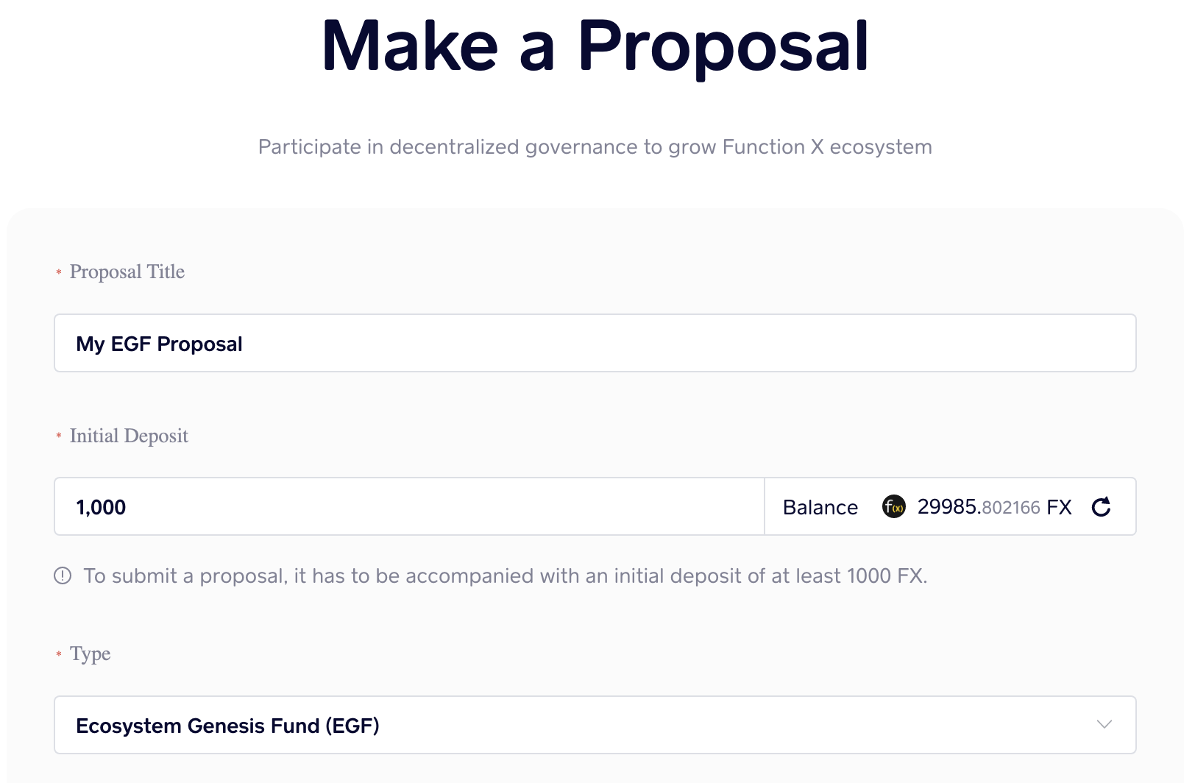Expand the Type dropdown chevron
Image resolution: width=1195 pixels, height=783 pixels.
[x=1104, y=725]
